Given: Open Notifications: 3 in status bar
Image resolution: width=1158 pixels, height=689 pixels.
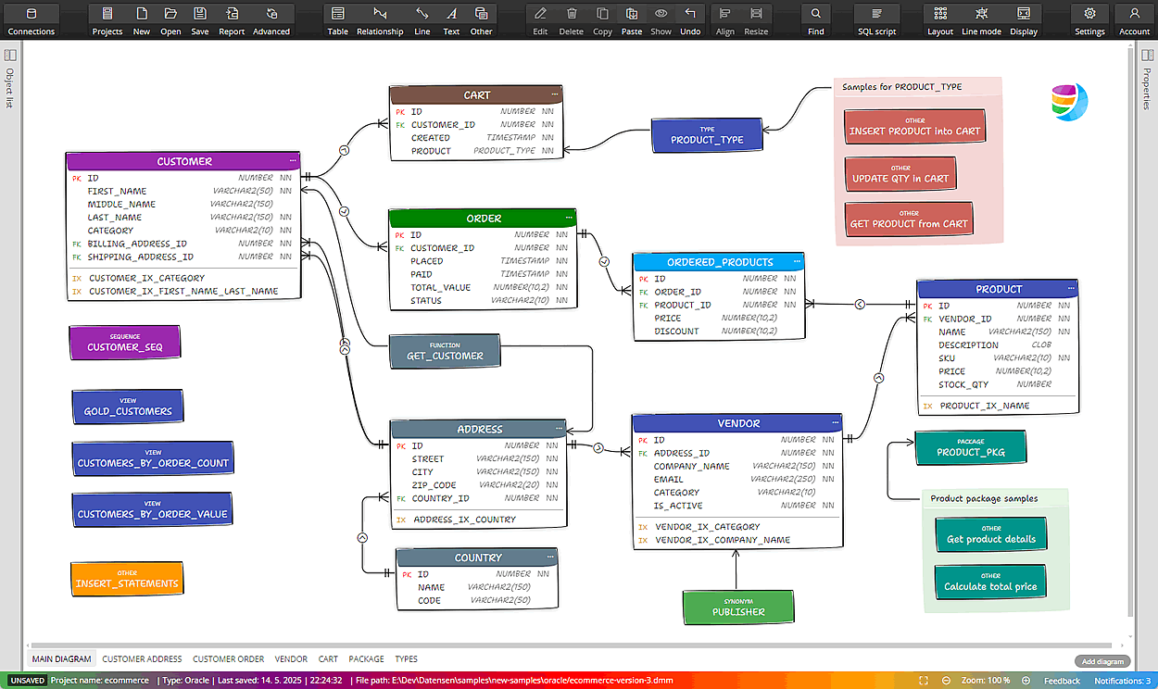Looking at the screenshot, I should pyautogui.click(x=1122, y=681).
